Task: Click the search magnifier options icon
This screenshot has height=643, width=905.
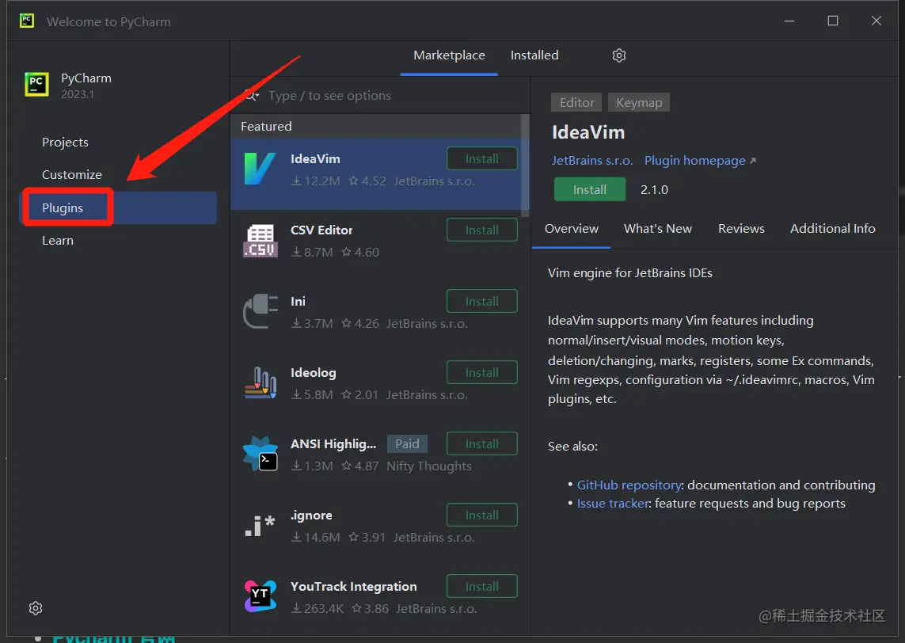Action: pyautogui.click(x=252, y=95)
